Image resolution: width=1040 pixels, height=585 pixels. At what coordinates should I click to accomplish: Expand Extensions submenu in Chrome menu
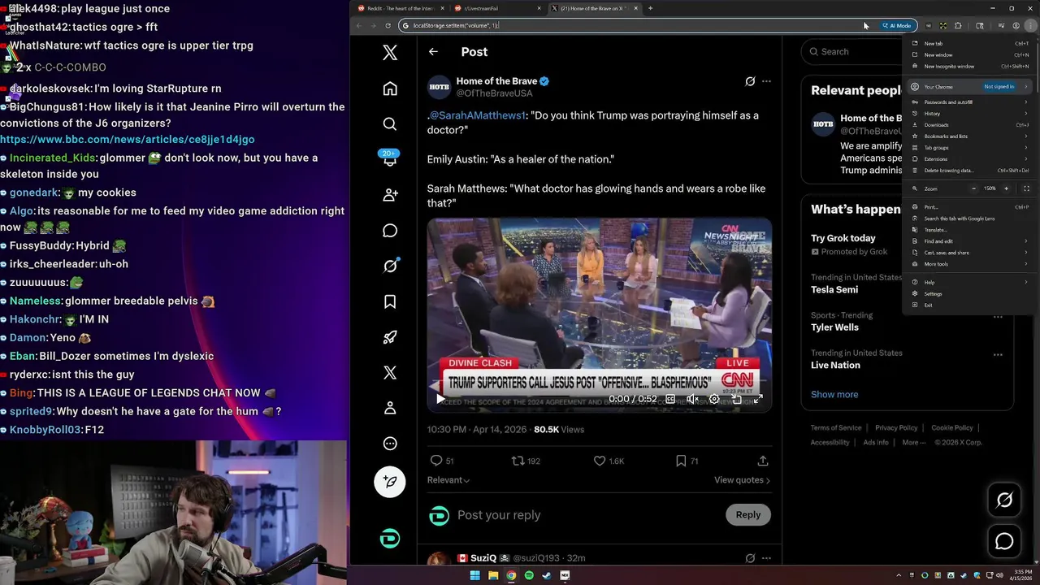tap(970, 159)
